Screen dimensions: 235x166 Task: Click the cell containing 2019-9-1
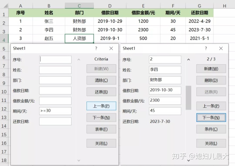[x=110, y=38]
